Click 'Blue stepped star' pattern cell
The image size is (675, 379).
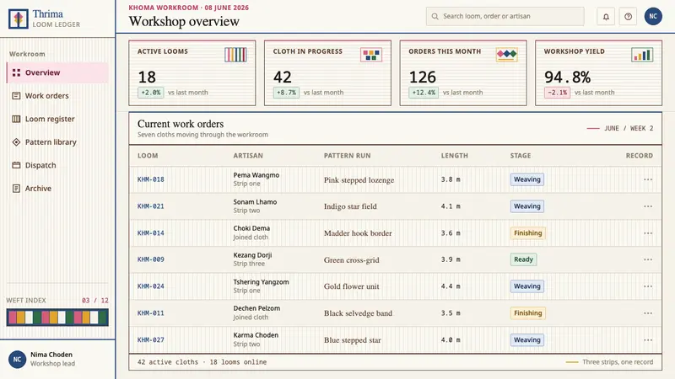point(352,340)
